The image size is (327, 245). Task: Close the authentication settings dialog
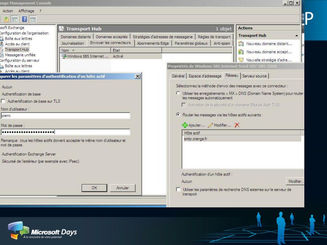(x=138, y=77)
